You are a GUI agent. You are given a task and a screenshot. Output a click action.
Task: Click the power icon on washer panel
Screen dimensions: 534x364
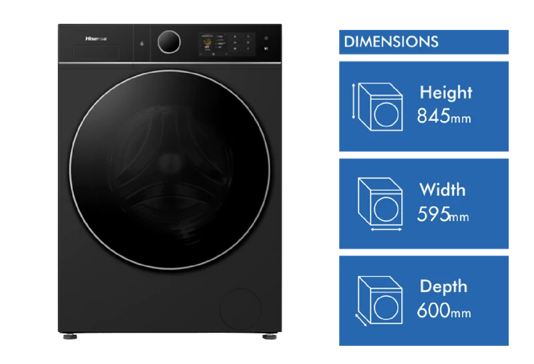(x=266, y=38)
